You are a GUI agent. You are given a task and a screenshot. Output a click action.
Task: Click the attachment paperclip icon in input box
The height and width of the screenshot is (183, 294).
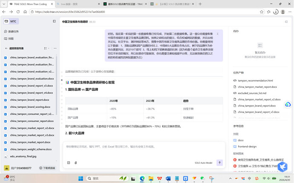(x=75, y=163)
